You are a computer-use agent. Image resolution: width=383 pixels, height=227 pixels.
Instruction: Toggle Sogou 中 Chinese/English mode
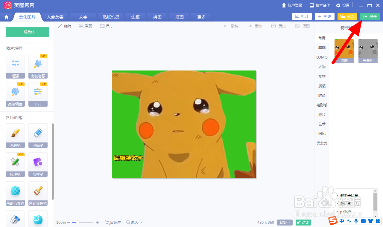tap(342, 221)
